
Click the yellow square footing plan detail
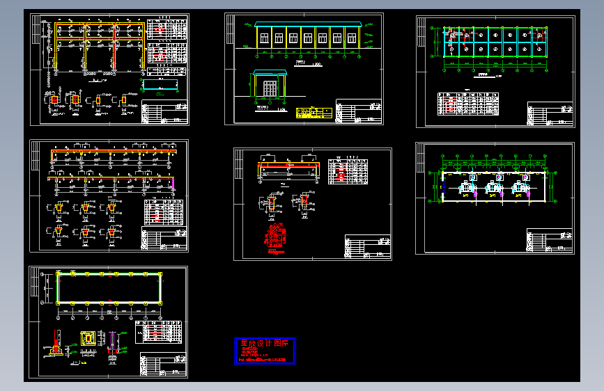point(88,339)
